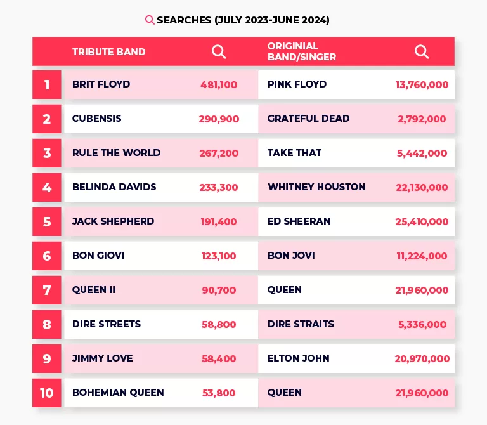The image size is (487, 425).
Task: Click the Searches (July 2023-June 2024) title
Action: 243,20
